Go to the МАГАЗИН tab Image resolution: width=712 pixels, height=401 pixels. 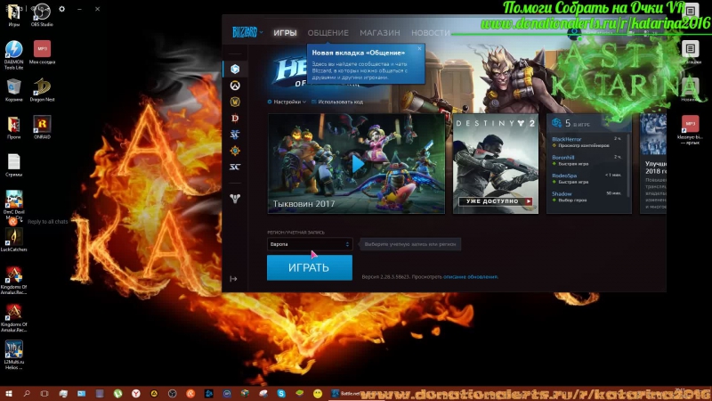coord(380,33)
